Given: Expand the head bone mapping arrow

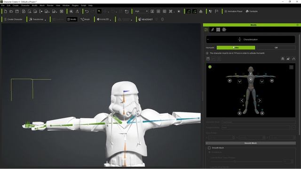Looking at the screenshot, I should point(251,74).
